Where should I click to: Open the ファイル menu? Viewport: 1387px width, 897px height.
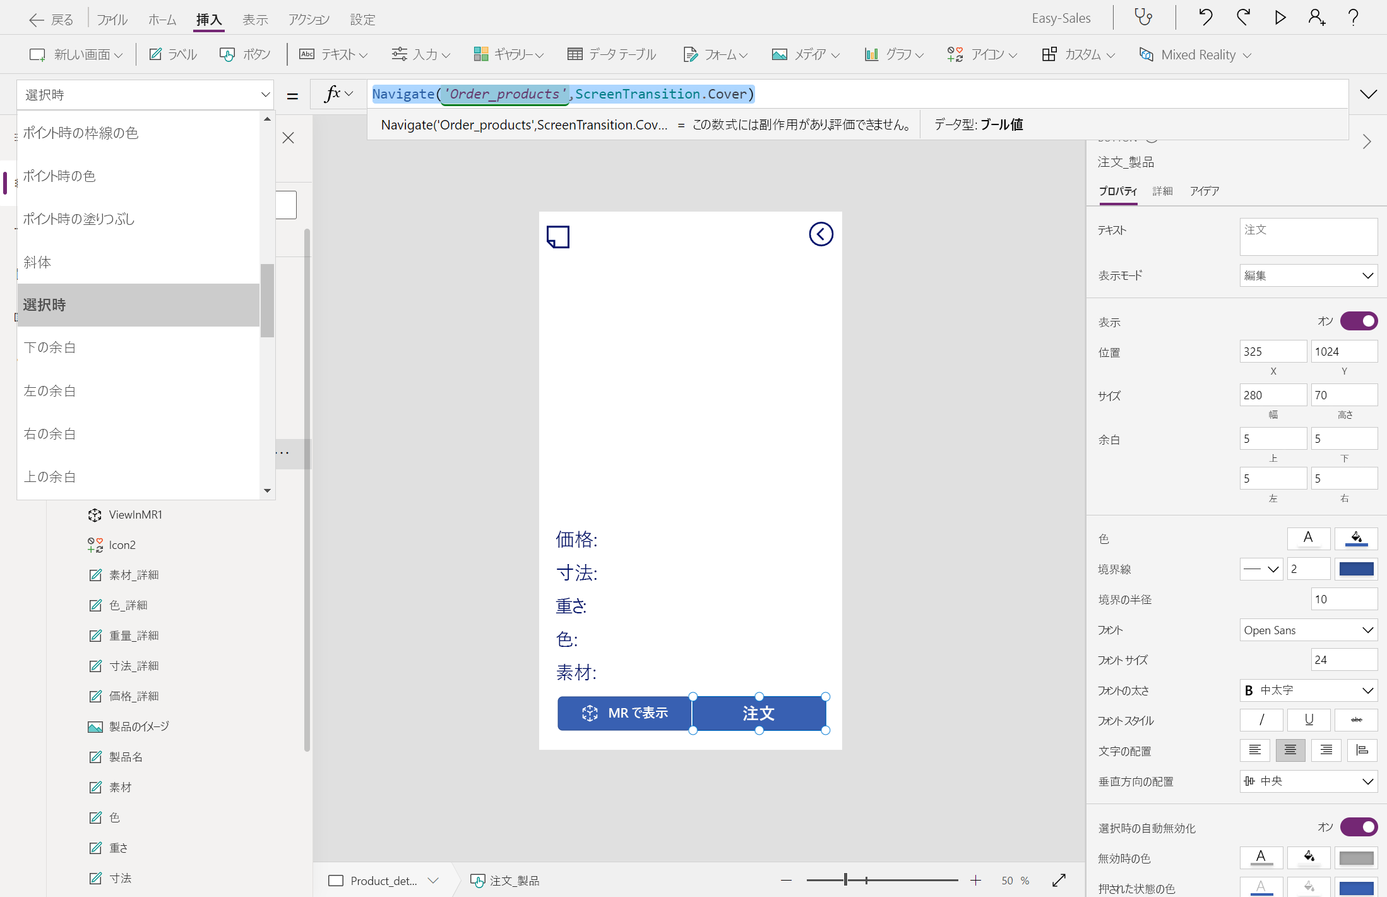(112, 20)
